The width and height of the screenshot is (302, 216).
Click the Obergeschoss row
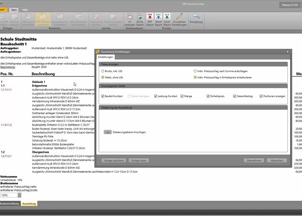(41, 152)
